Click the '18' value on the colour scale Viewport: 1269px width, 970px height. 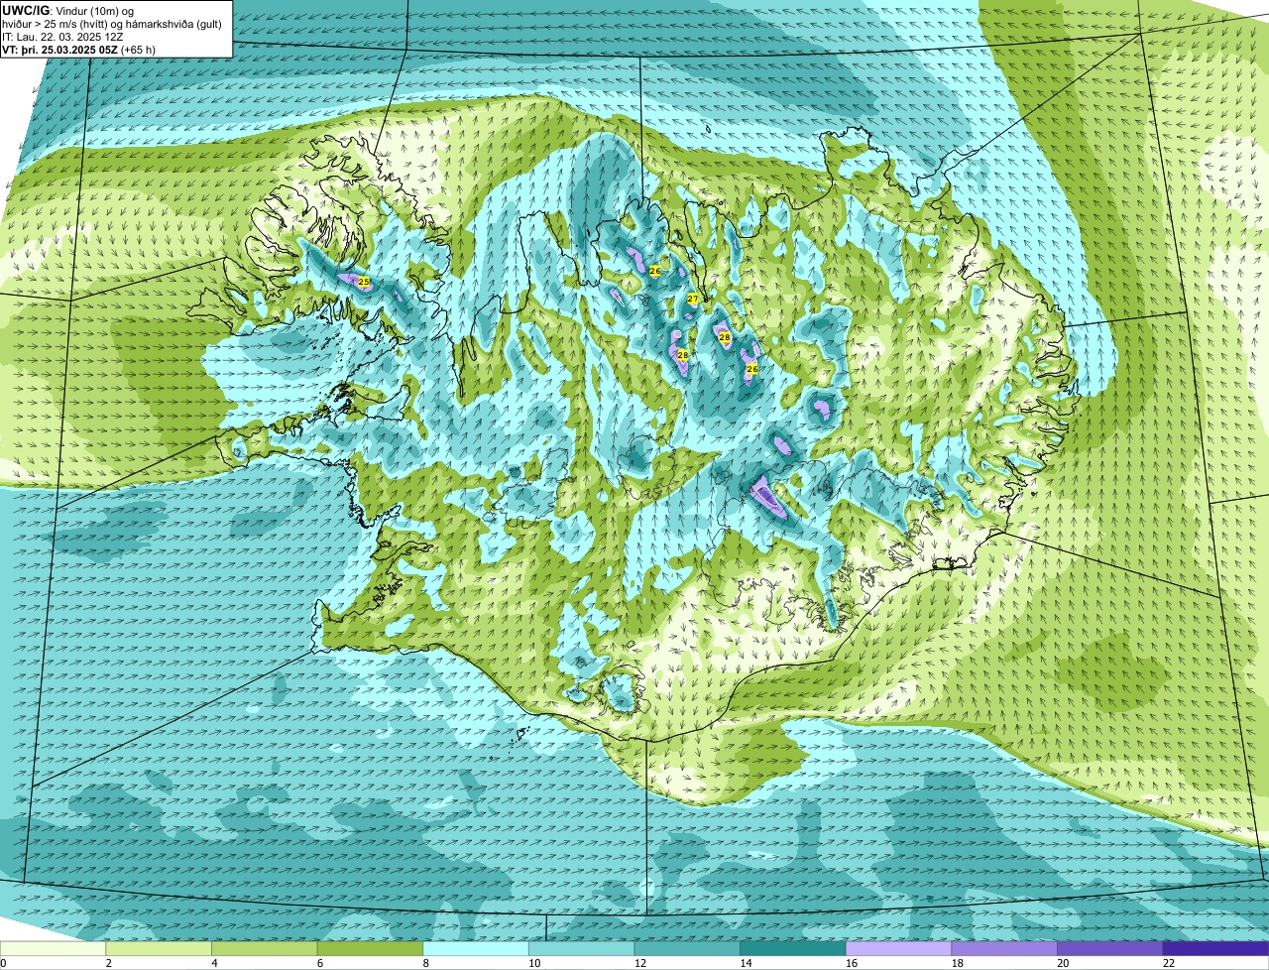(x=958, y=963)
